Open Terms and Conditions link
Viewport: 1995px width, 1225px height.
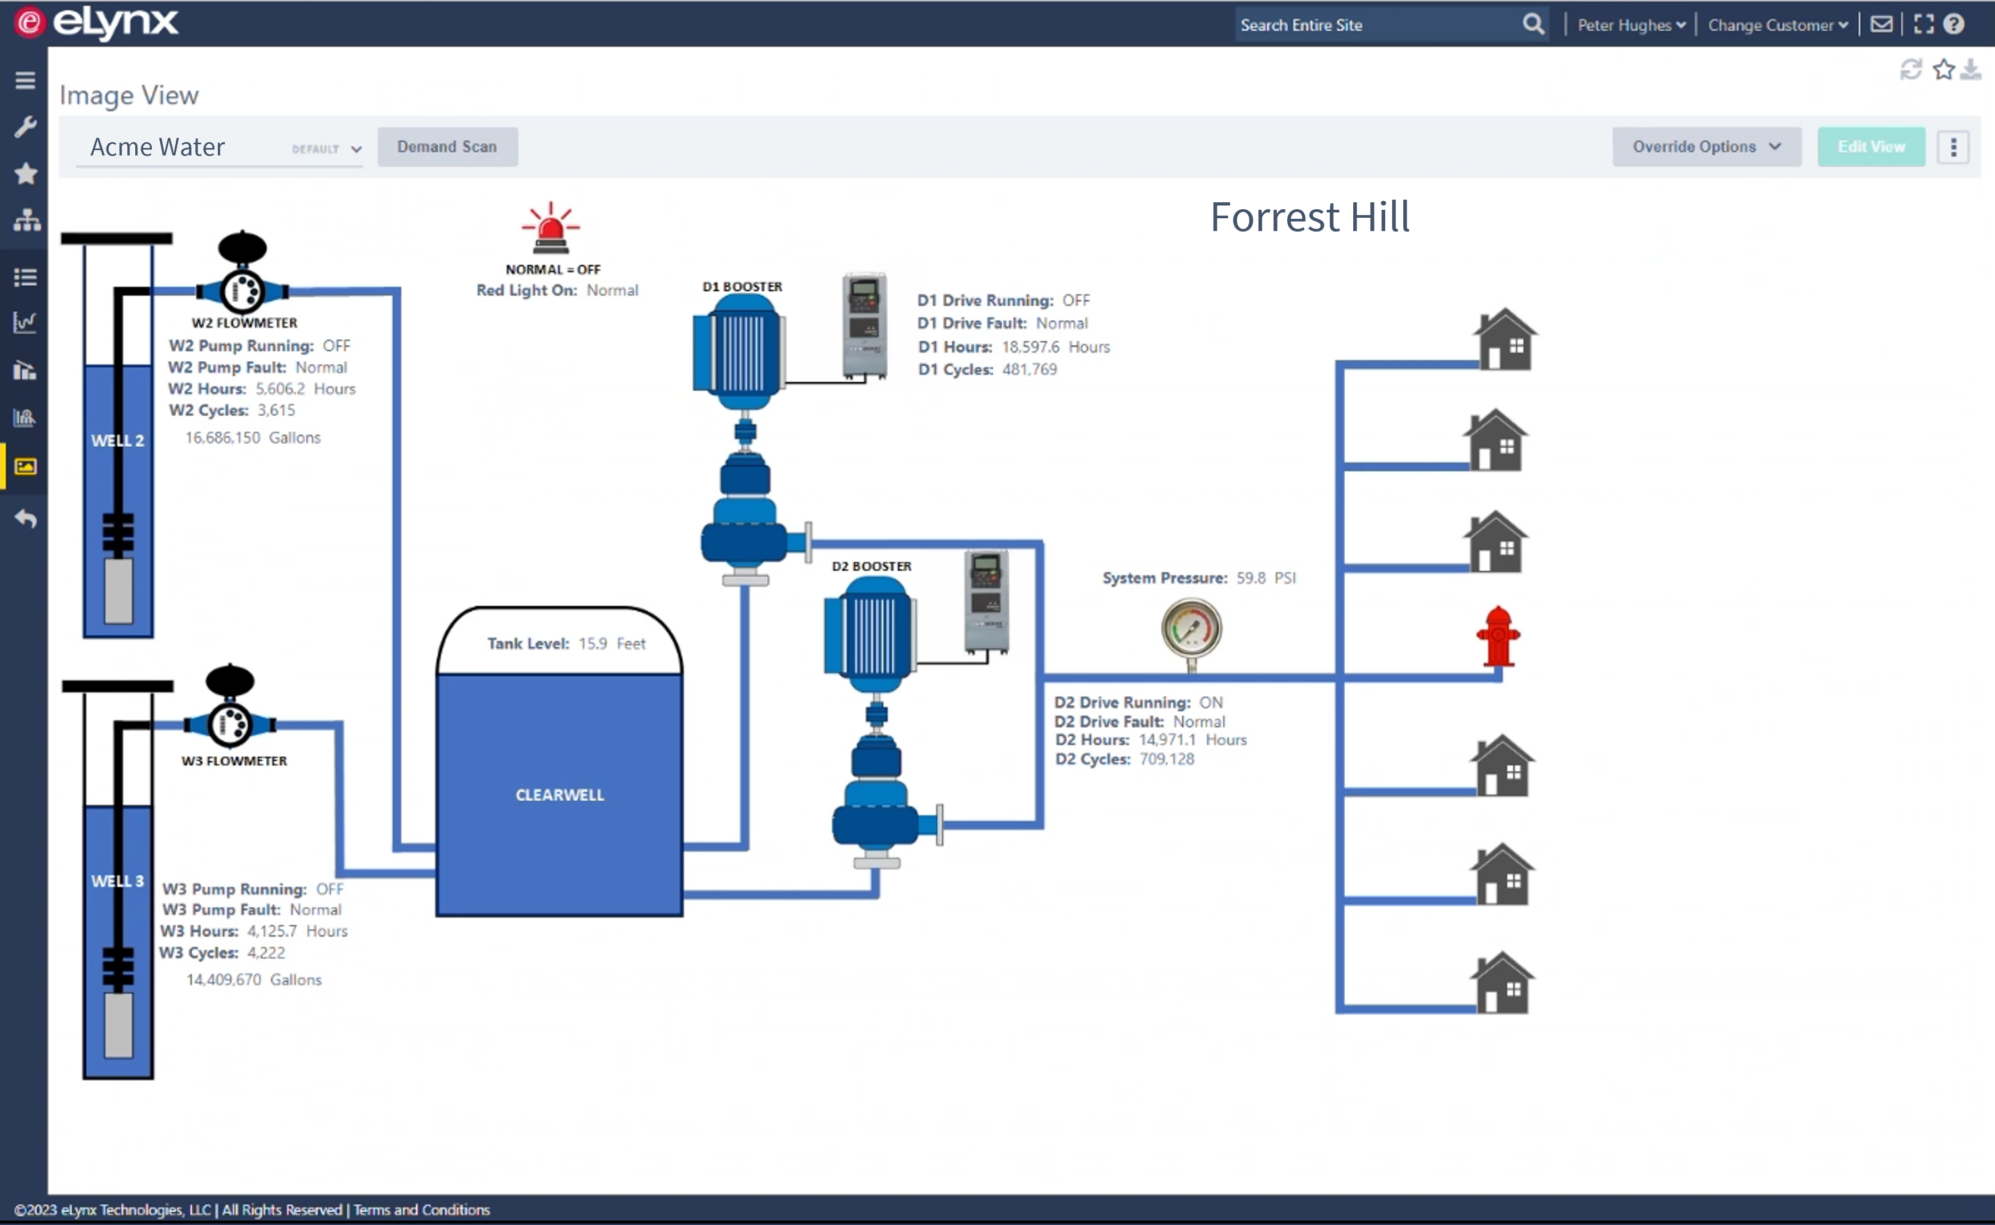(421, 1210)
